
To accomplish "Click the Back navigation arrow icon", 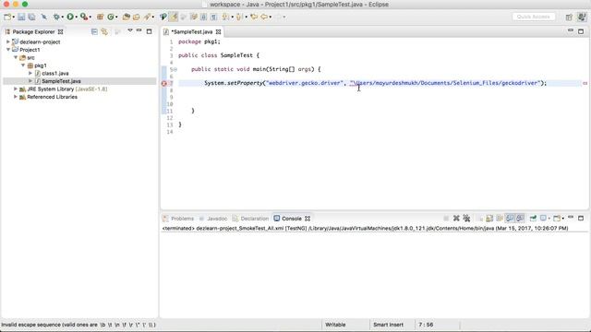I will [264, 17].
